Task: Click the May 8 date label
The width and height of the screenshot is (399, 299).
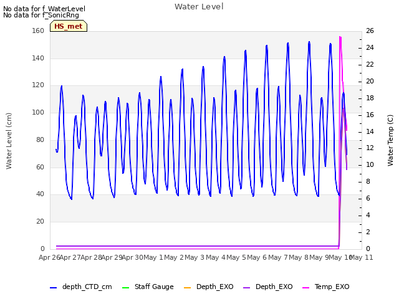Action: click(x=299, y=257)
